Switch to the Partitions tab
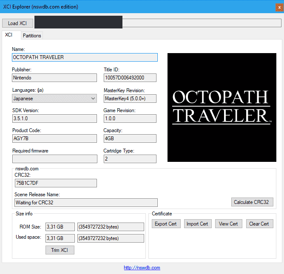This screenshot has width=284, height=274. coord(32,36)
